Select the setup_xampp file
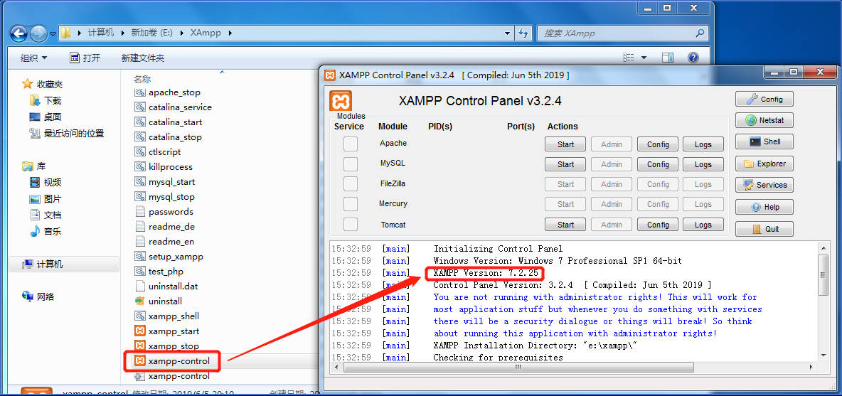This screenshot has width=842, height=396. (169, 257)
